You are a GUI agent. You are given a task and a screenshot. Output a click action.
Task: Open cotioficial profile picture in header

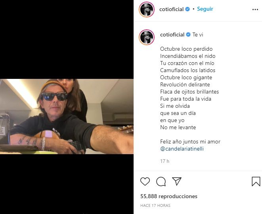(x=147, y=10)
